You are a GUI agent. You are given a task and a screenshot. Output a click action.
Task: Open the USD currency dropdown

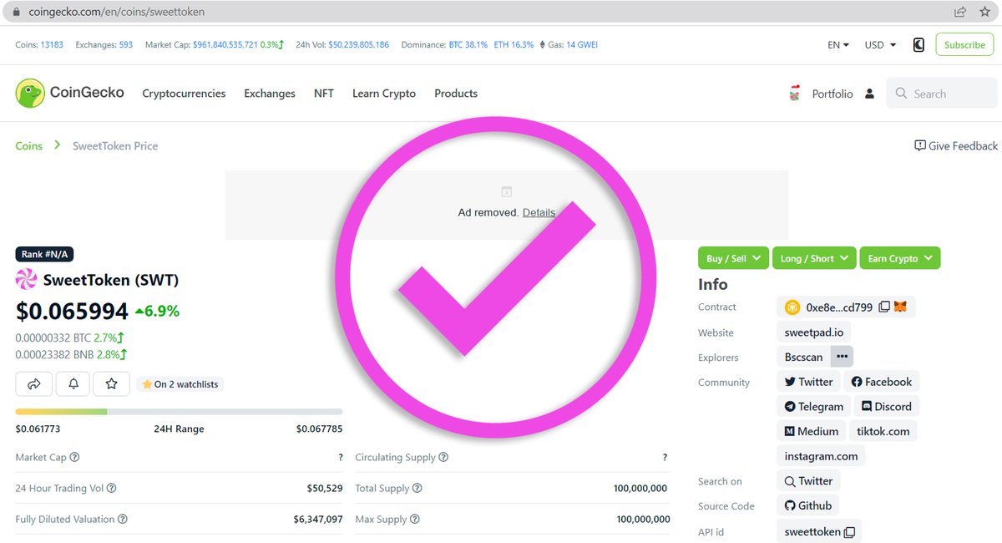pos(880,45)
